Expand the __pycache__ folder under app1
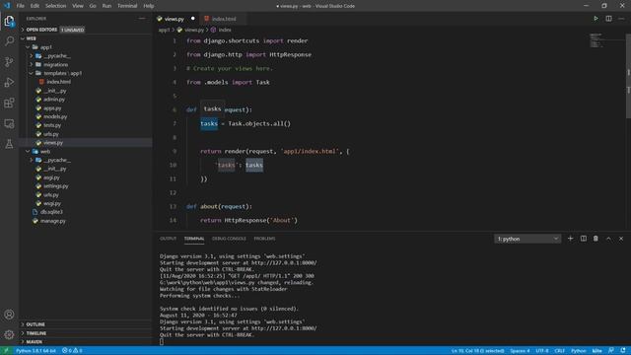Viewport: 631px width, 355px height. pyautogui.click(x=56, y=56)
